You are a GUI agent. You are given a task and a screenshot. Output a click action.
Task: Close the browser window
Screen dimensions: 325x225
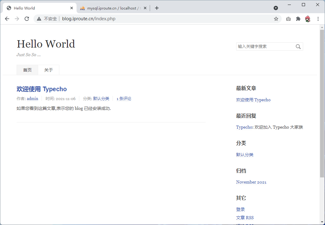point(318,5)
